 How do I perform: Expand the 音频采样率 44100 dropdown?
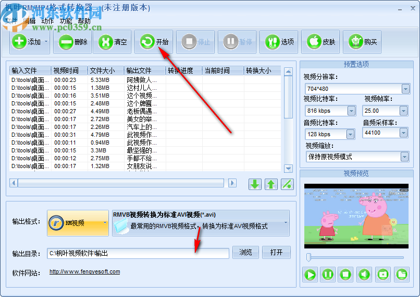click(x=403, y=133)
